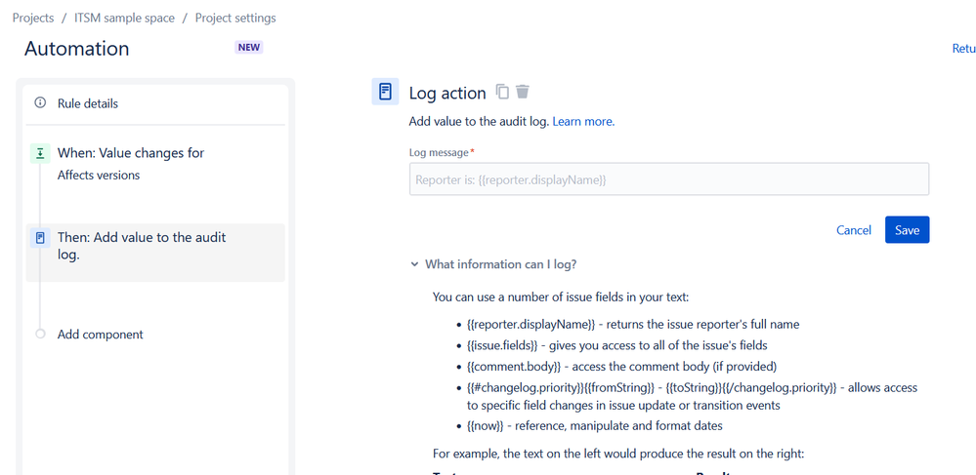Cancel the log action edit

853,230
